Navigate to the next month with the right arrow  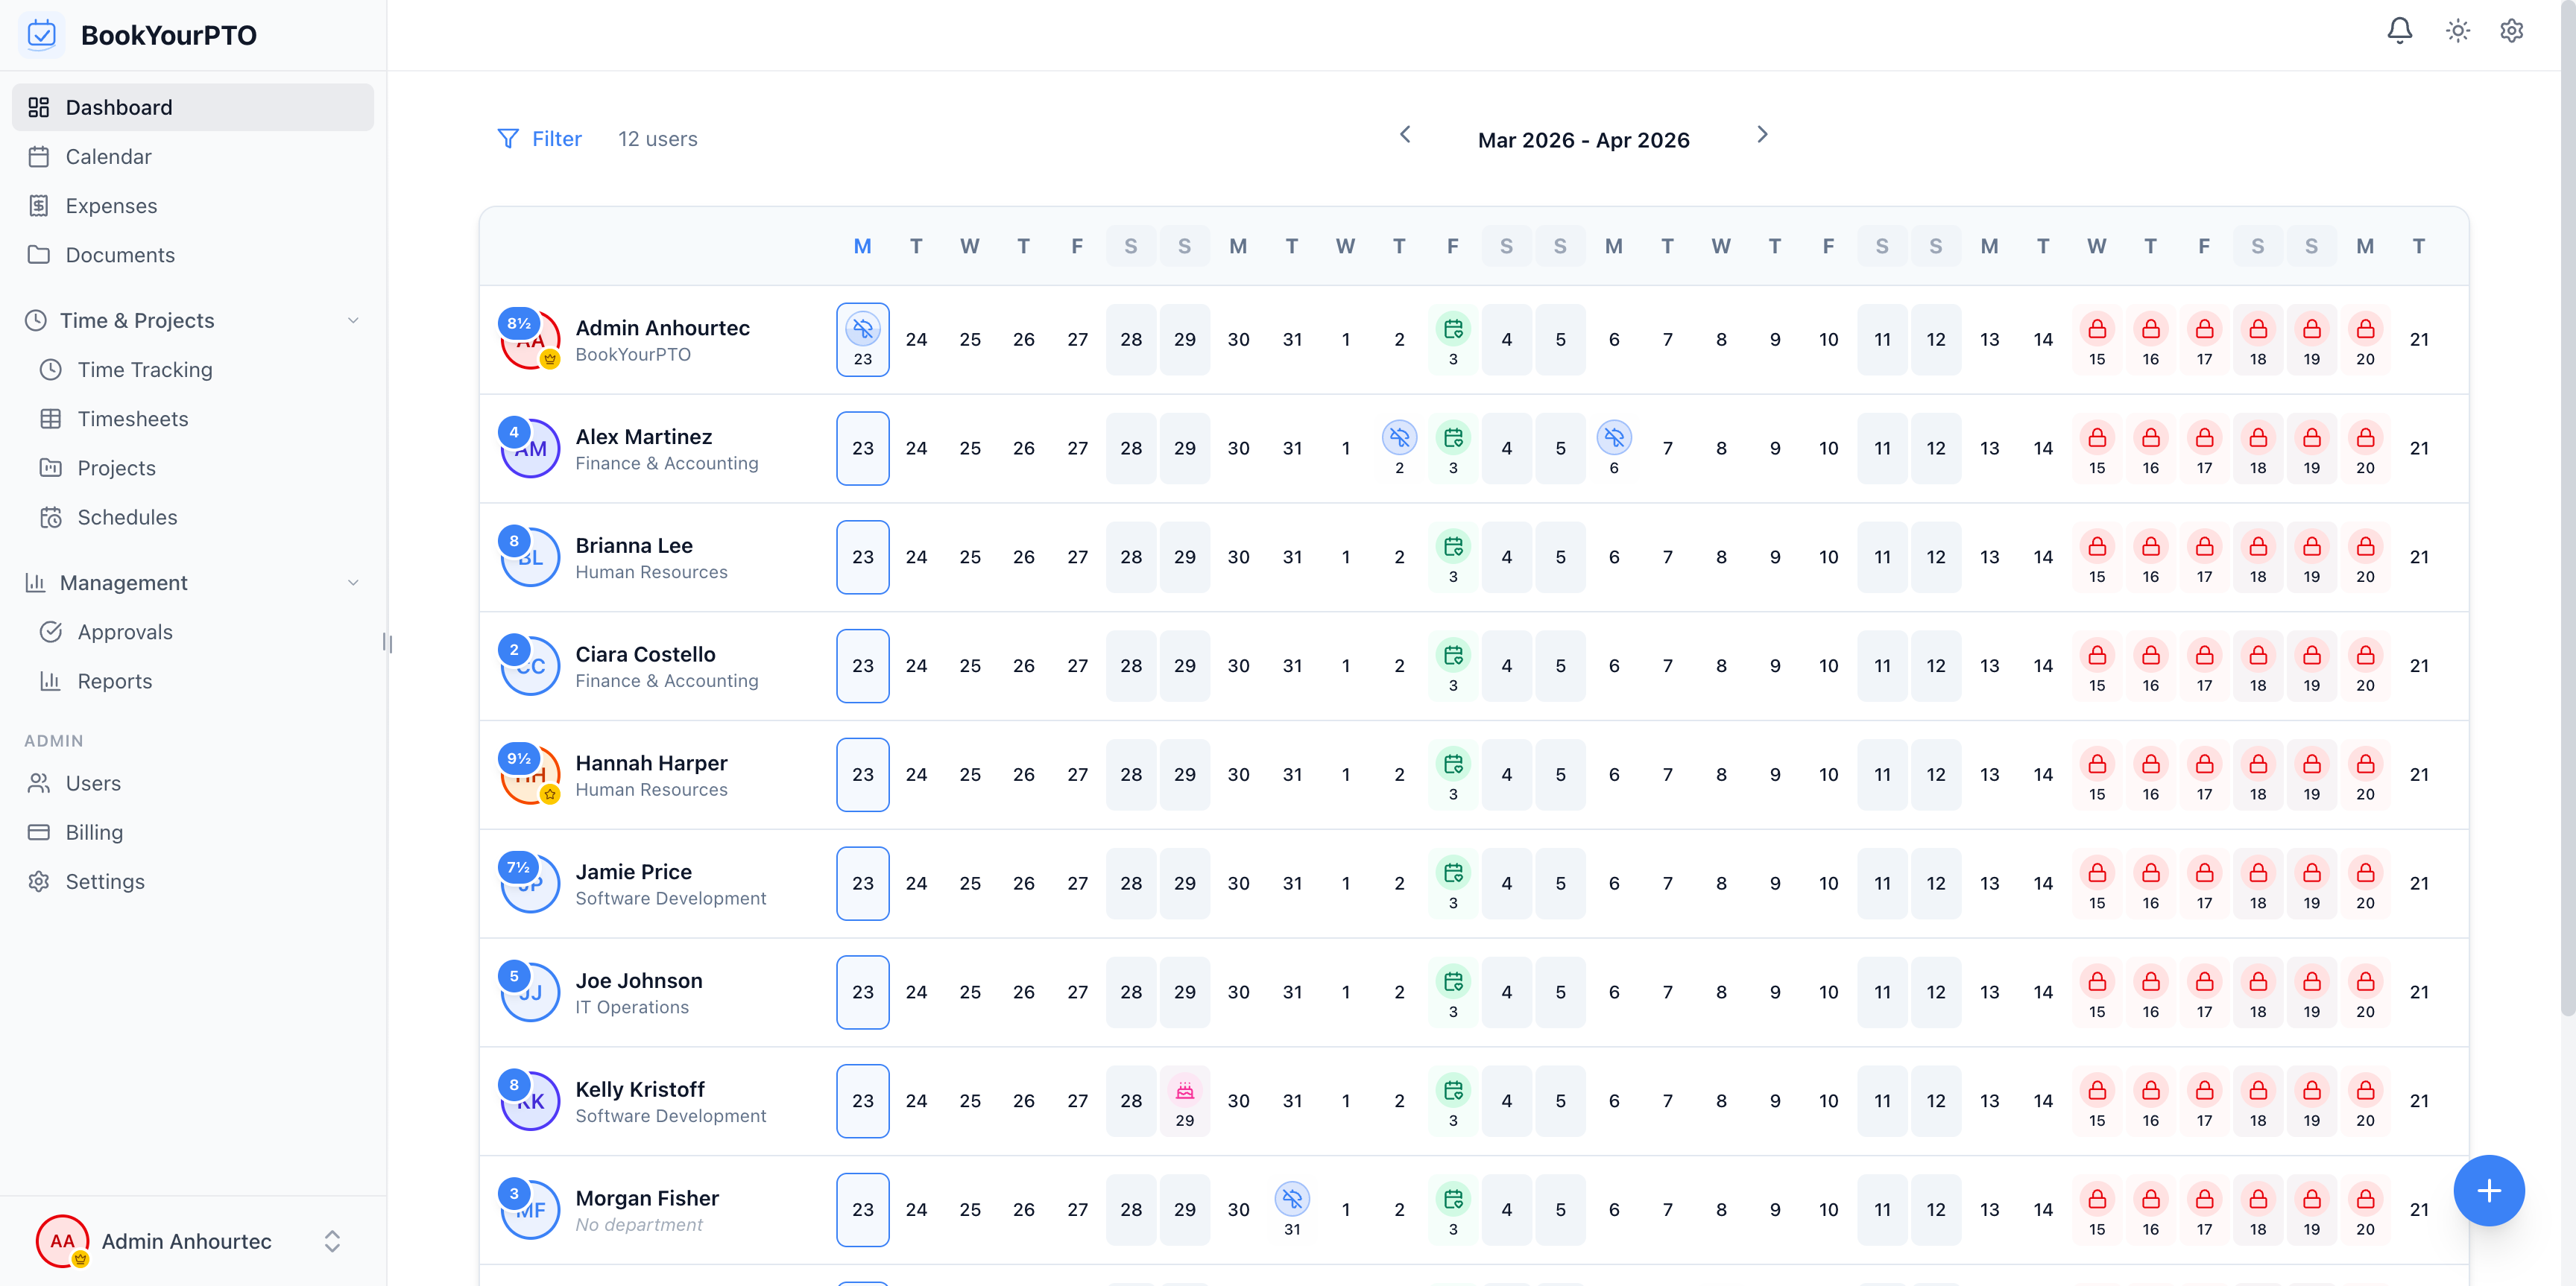click(1762, 134)
